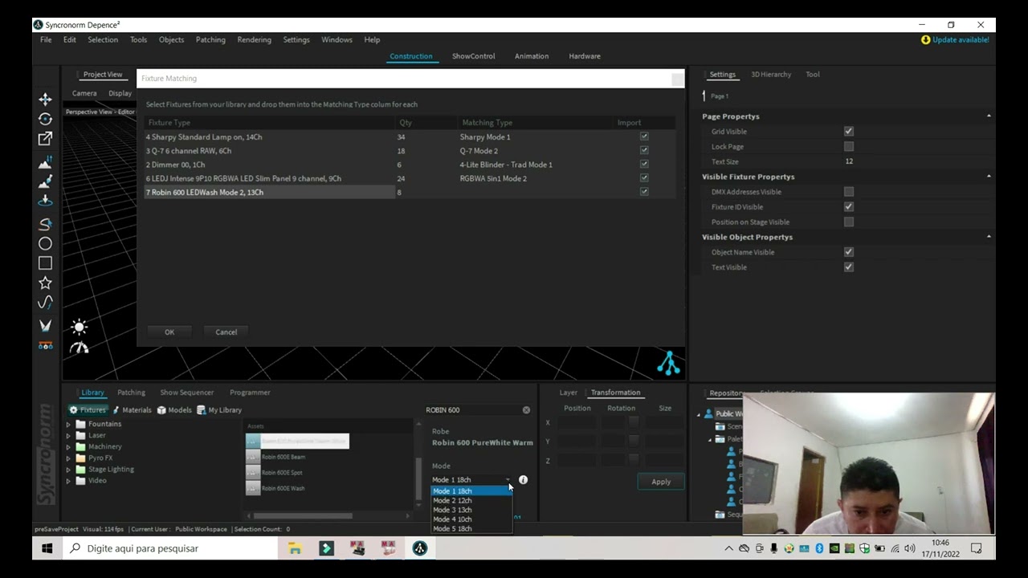
Task: Uncheck Import for Dimmer 00 row
Action: [644, 164]
